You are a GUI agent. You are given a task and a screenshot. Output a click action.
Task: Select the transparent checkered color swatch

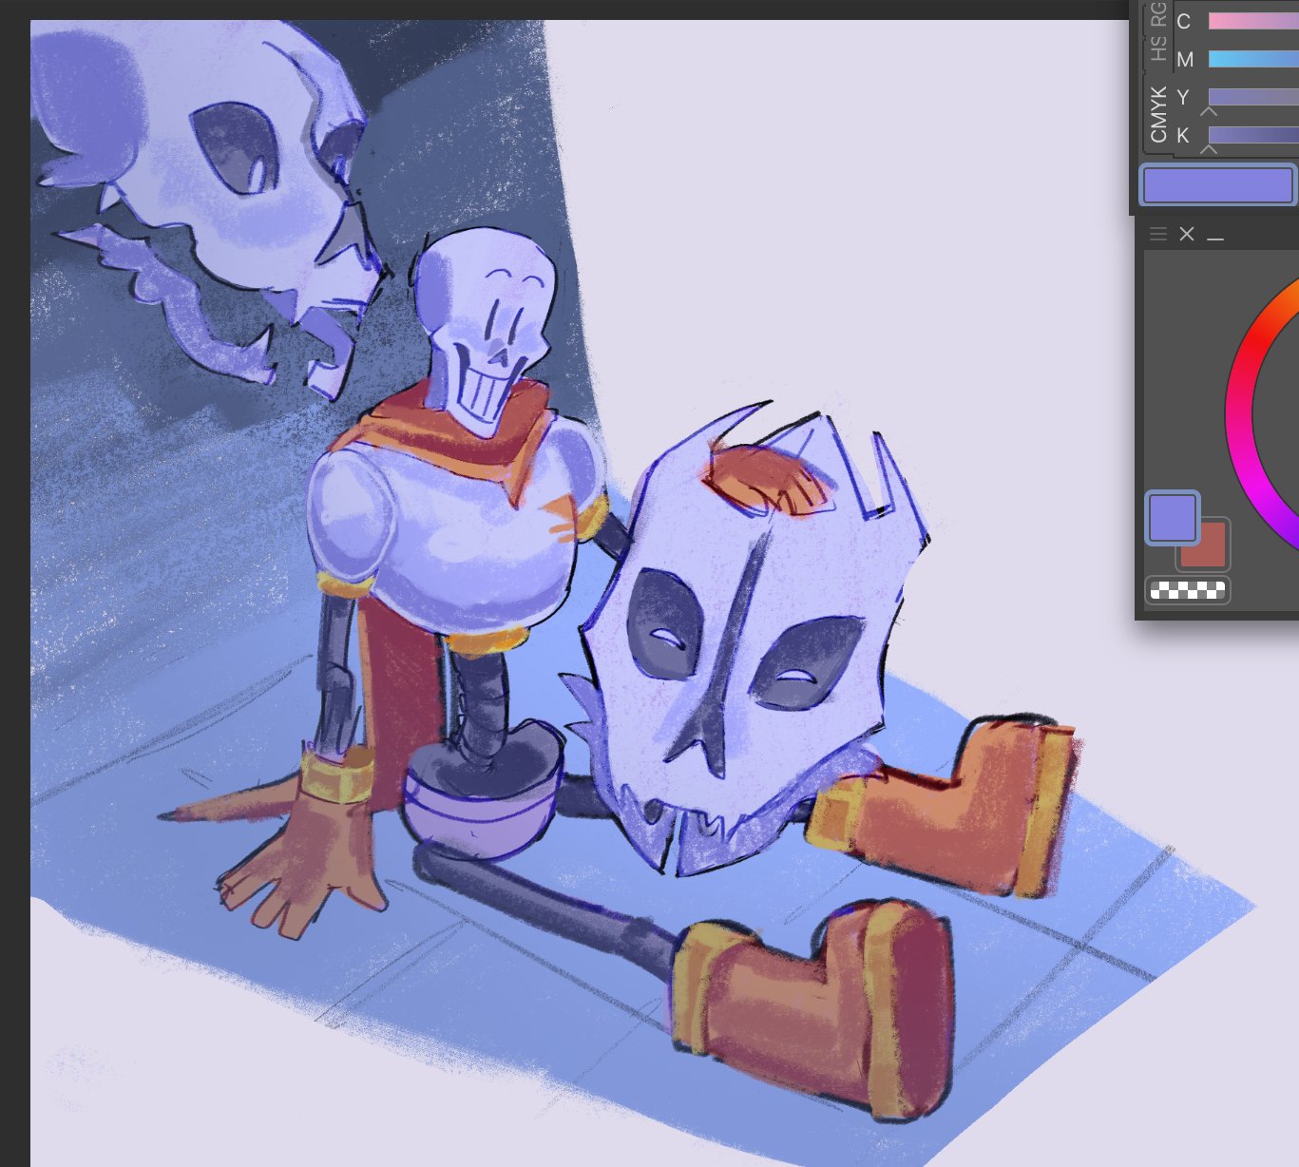point(1188,590)
